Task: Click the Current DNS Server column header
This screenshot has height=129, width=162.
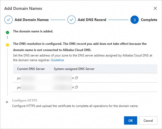Action: 31,69
